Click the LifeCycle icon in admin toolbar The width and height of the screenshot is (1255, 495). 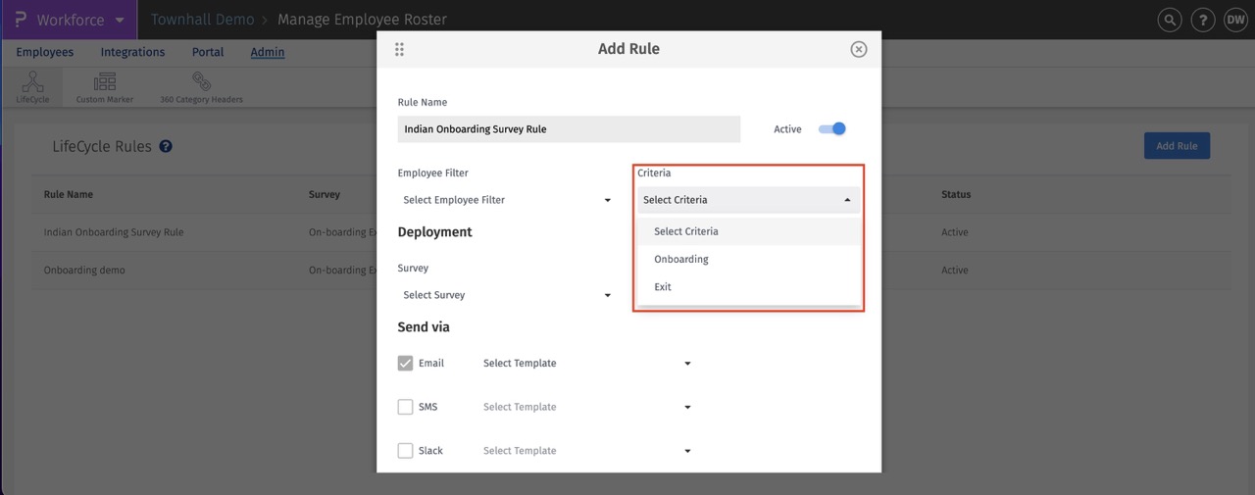tap(32, 83)
